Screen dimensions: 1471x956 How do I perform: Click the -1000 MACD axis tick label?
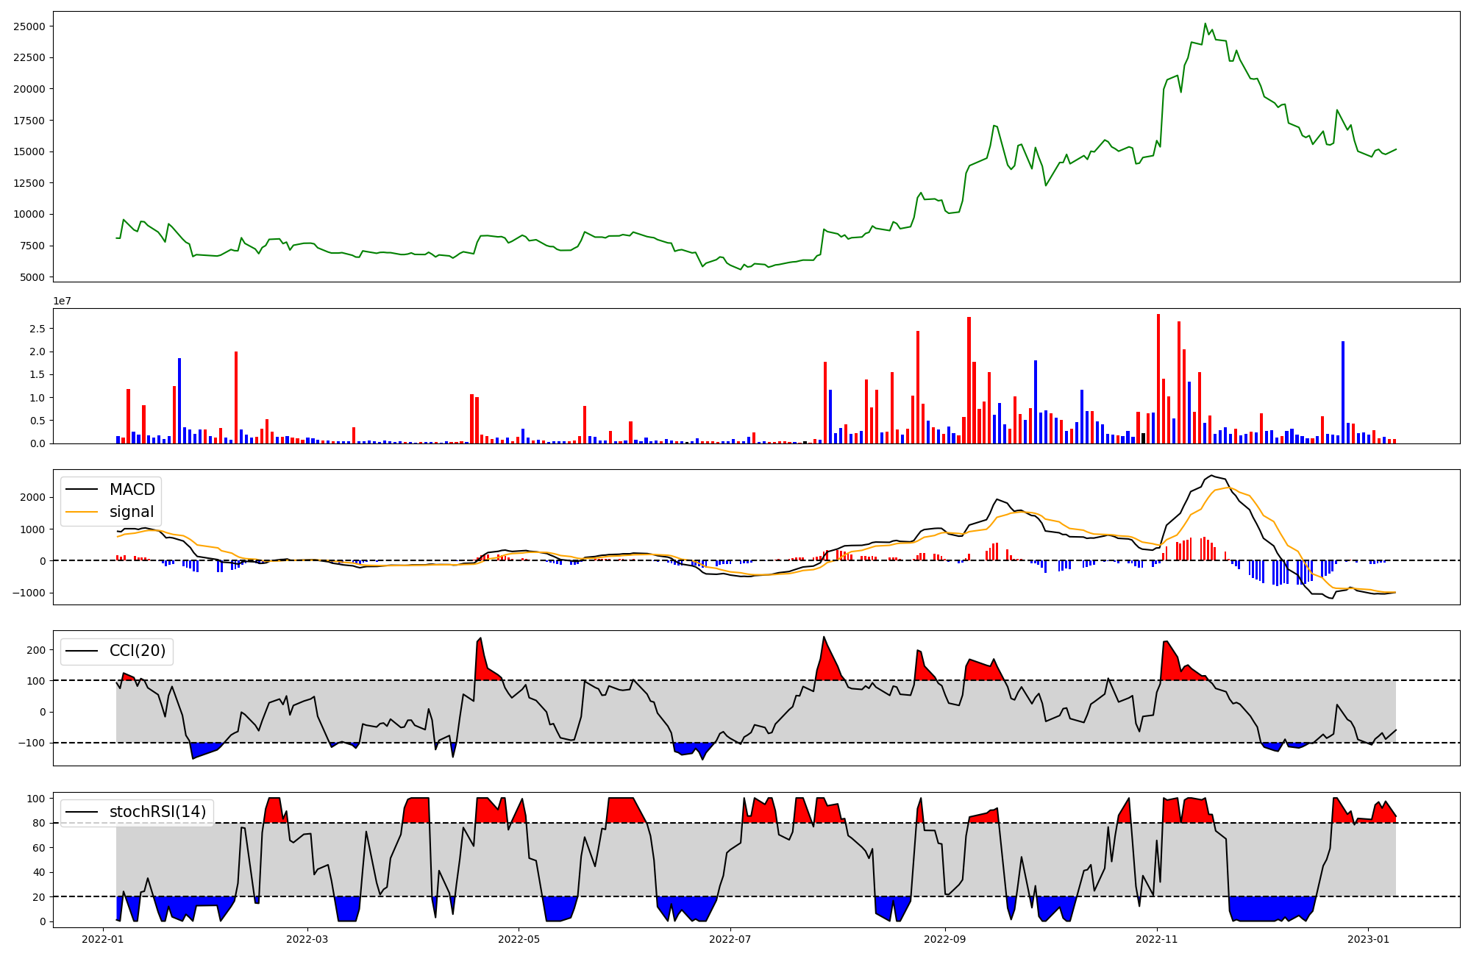pos(28,593)
